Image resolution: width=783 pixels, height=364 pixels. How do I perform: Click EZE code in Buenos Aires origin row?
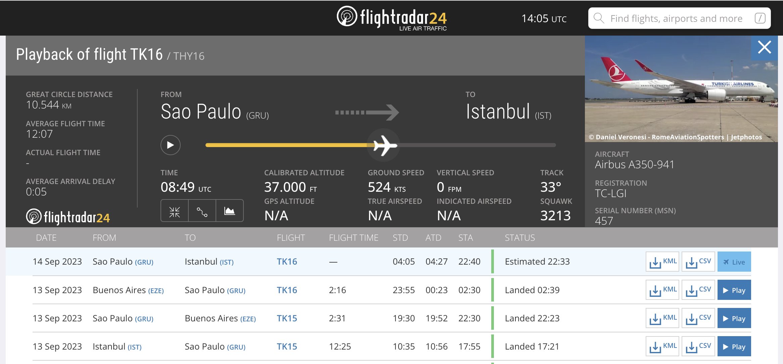click(156, 290)
